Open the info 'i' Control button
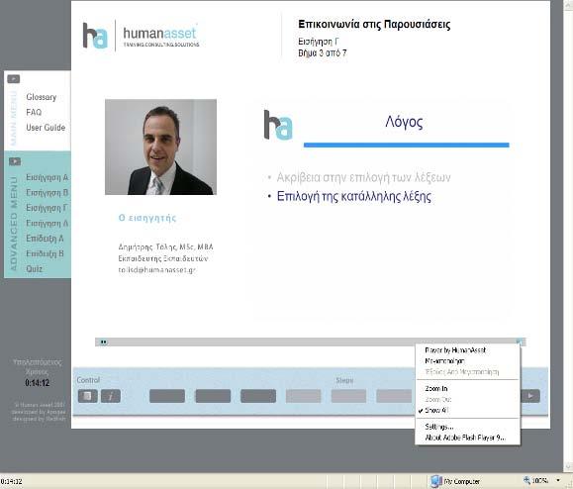 point(111,396)
